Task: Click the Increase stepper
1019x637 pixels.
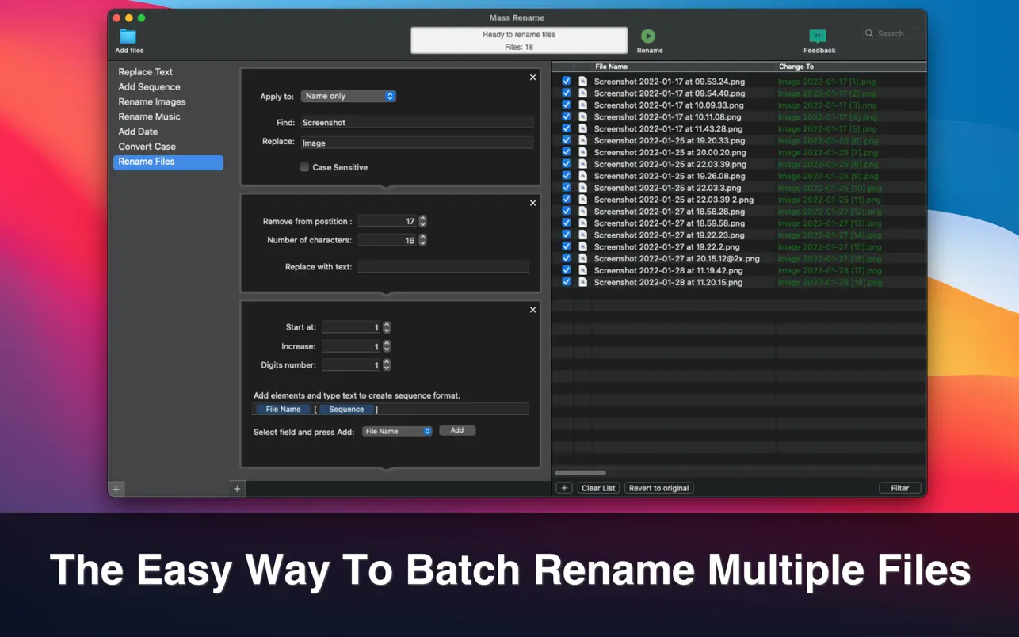Action: [x=387, y=346]
